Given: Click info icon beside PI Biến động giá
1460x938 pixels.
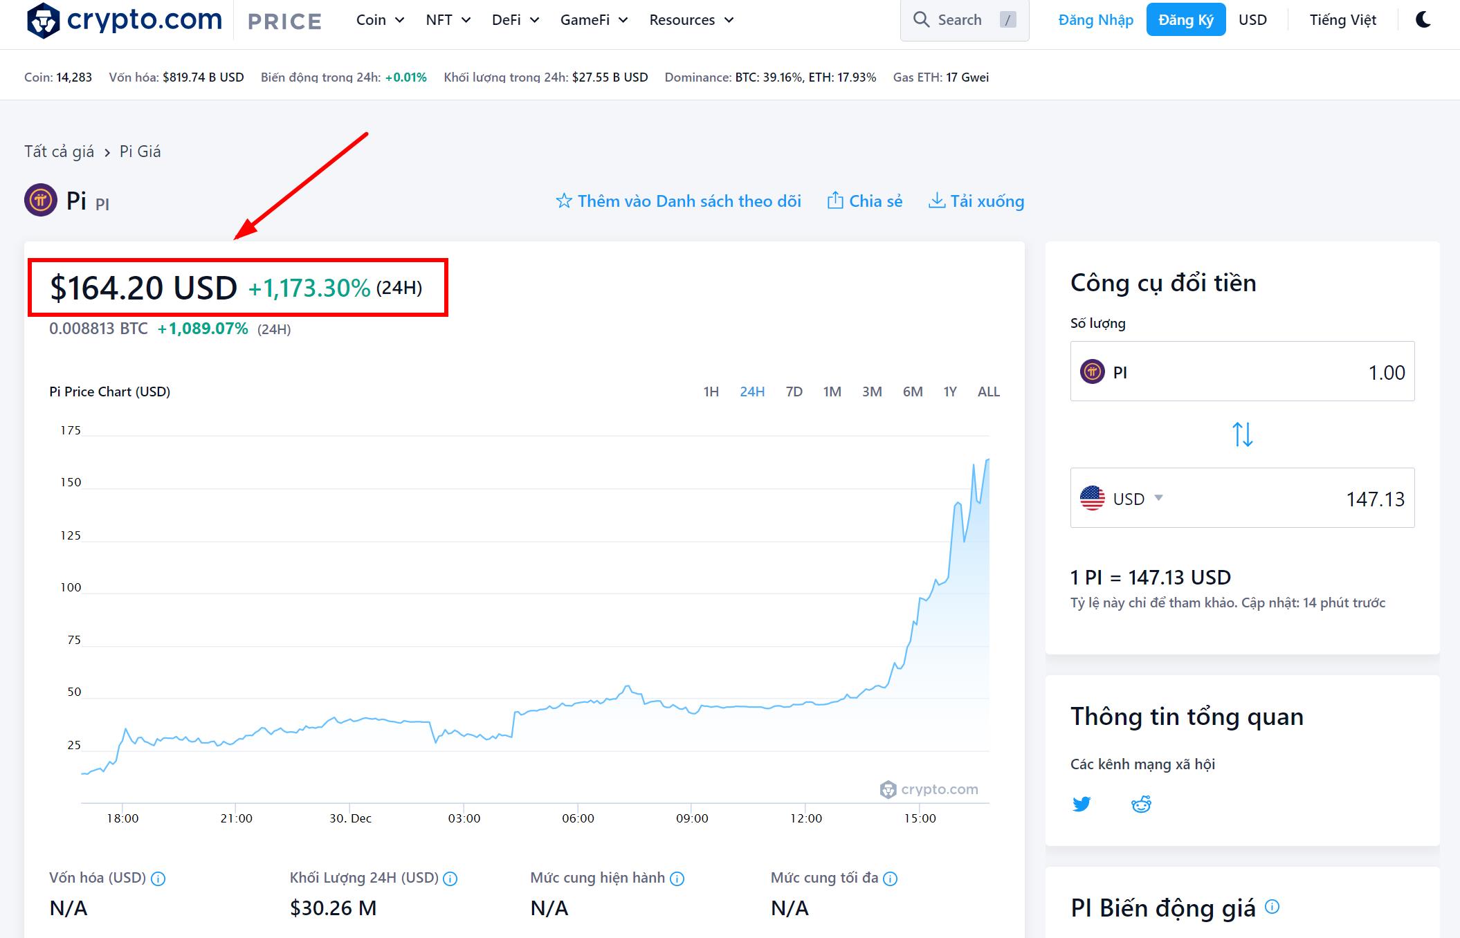Looking at the screenshot, I should point(1272,906).
